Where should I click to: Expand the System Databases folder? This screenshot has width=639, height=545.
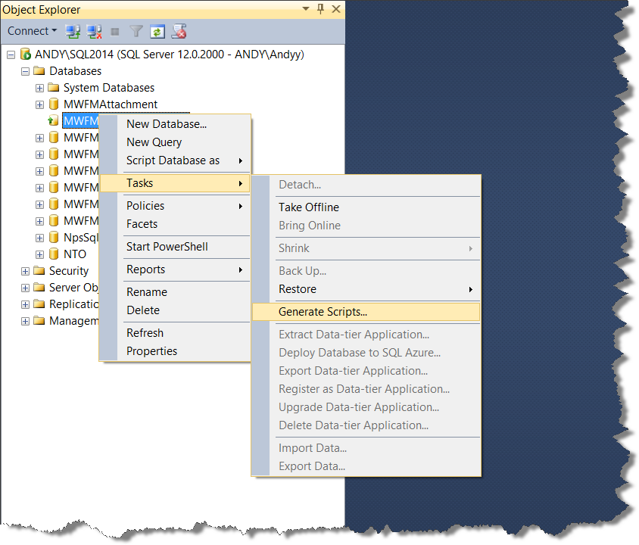(39, 88)
